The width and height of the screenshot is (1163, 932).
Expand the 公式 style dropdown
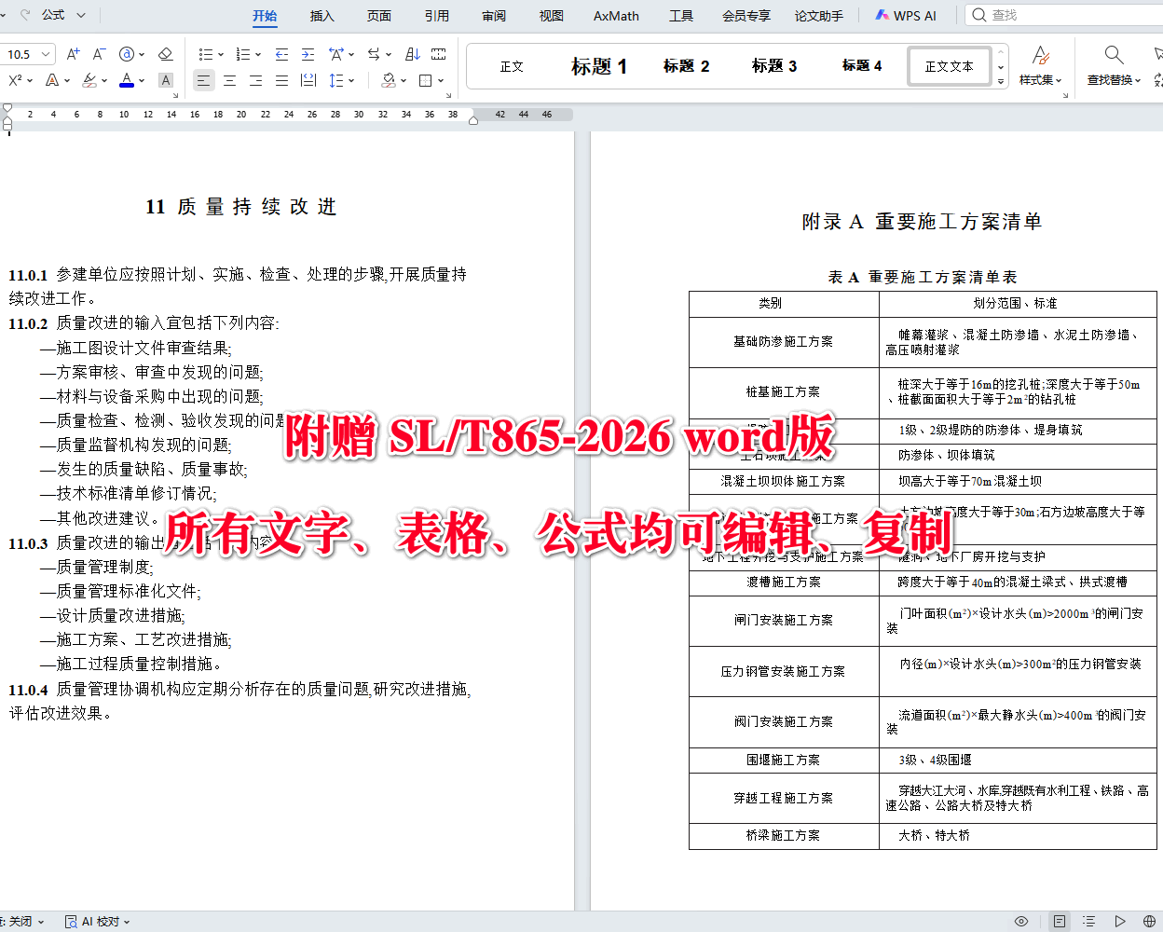(80, 15)
